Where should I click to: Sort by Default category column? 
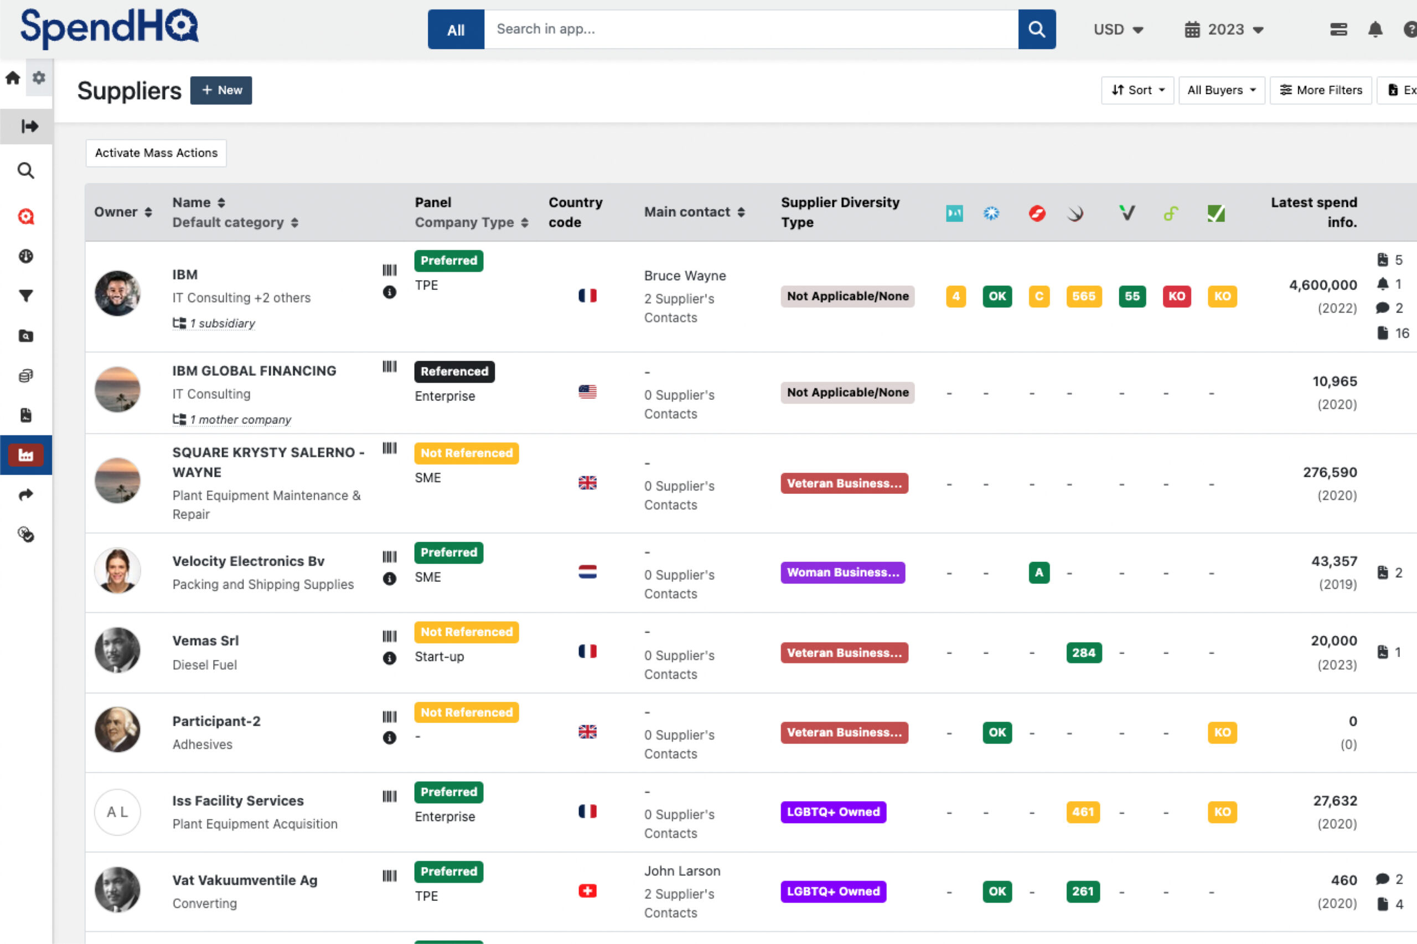(x=235, y=222)
